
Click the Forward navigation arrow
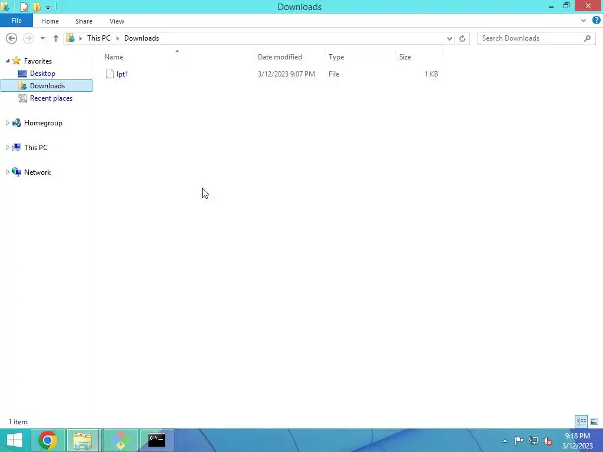[28, 38]
